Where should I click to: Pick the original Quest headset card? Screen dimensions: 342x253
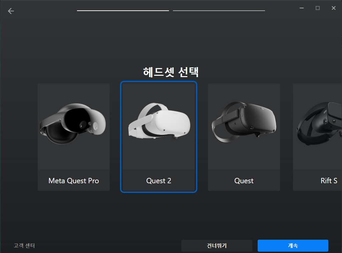coord(244,137)
